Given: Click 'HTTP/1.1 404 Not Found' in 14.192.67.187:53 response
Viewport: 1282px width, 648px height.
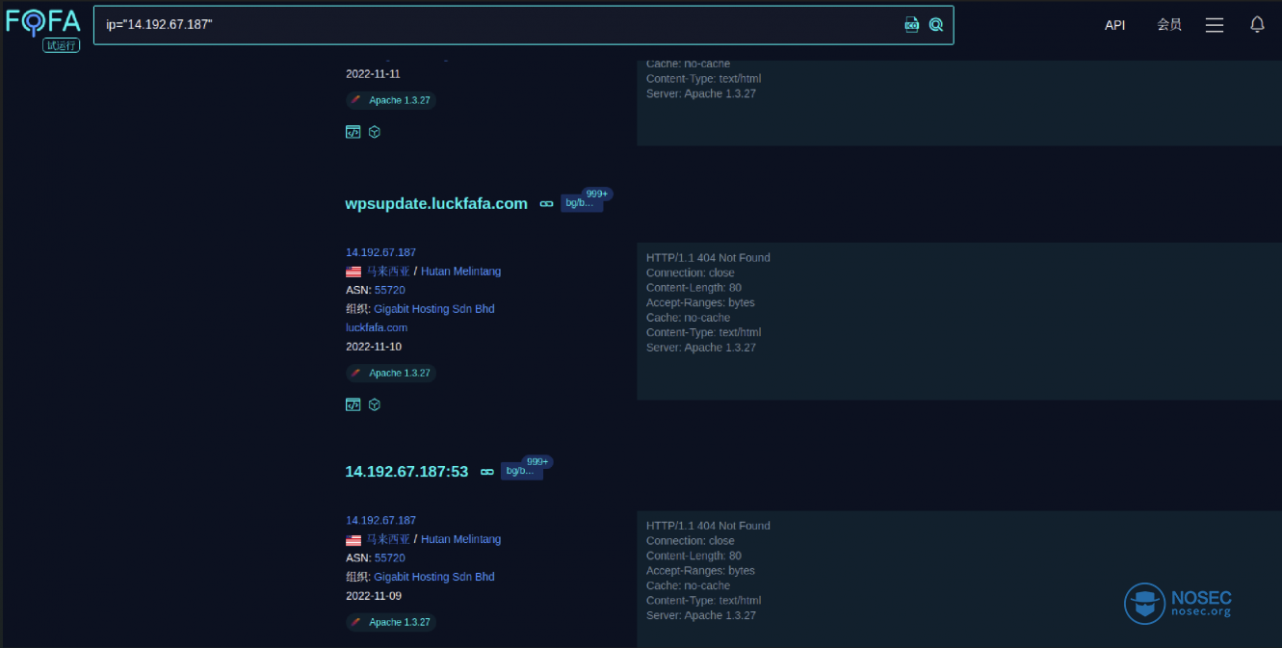Looking at the screenshot, I should tap(708, 526).
